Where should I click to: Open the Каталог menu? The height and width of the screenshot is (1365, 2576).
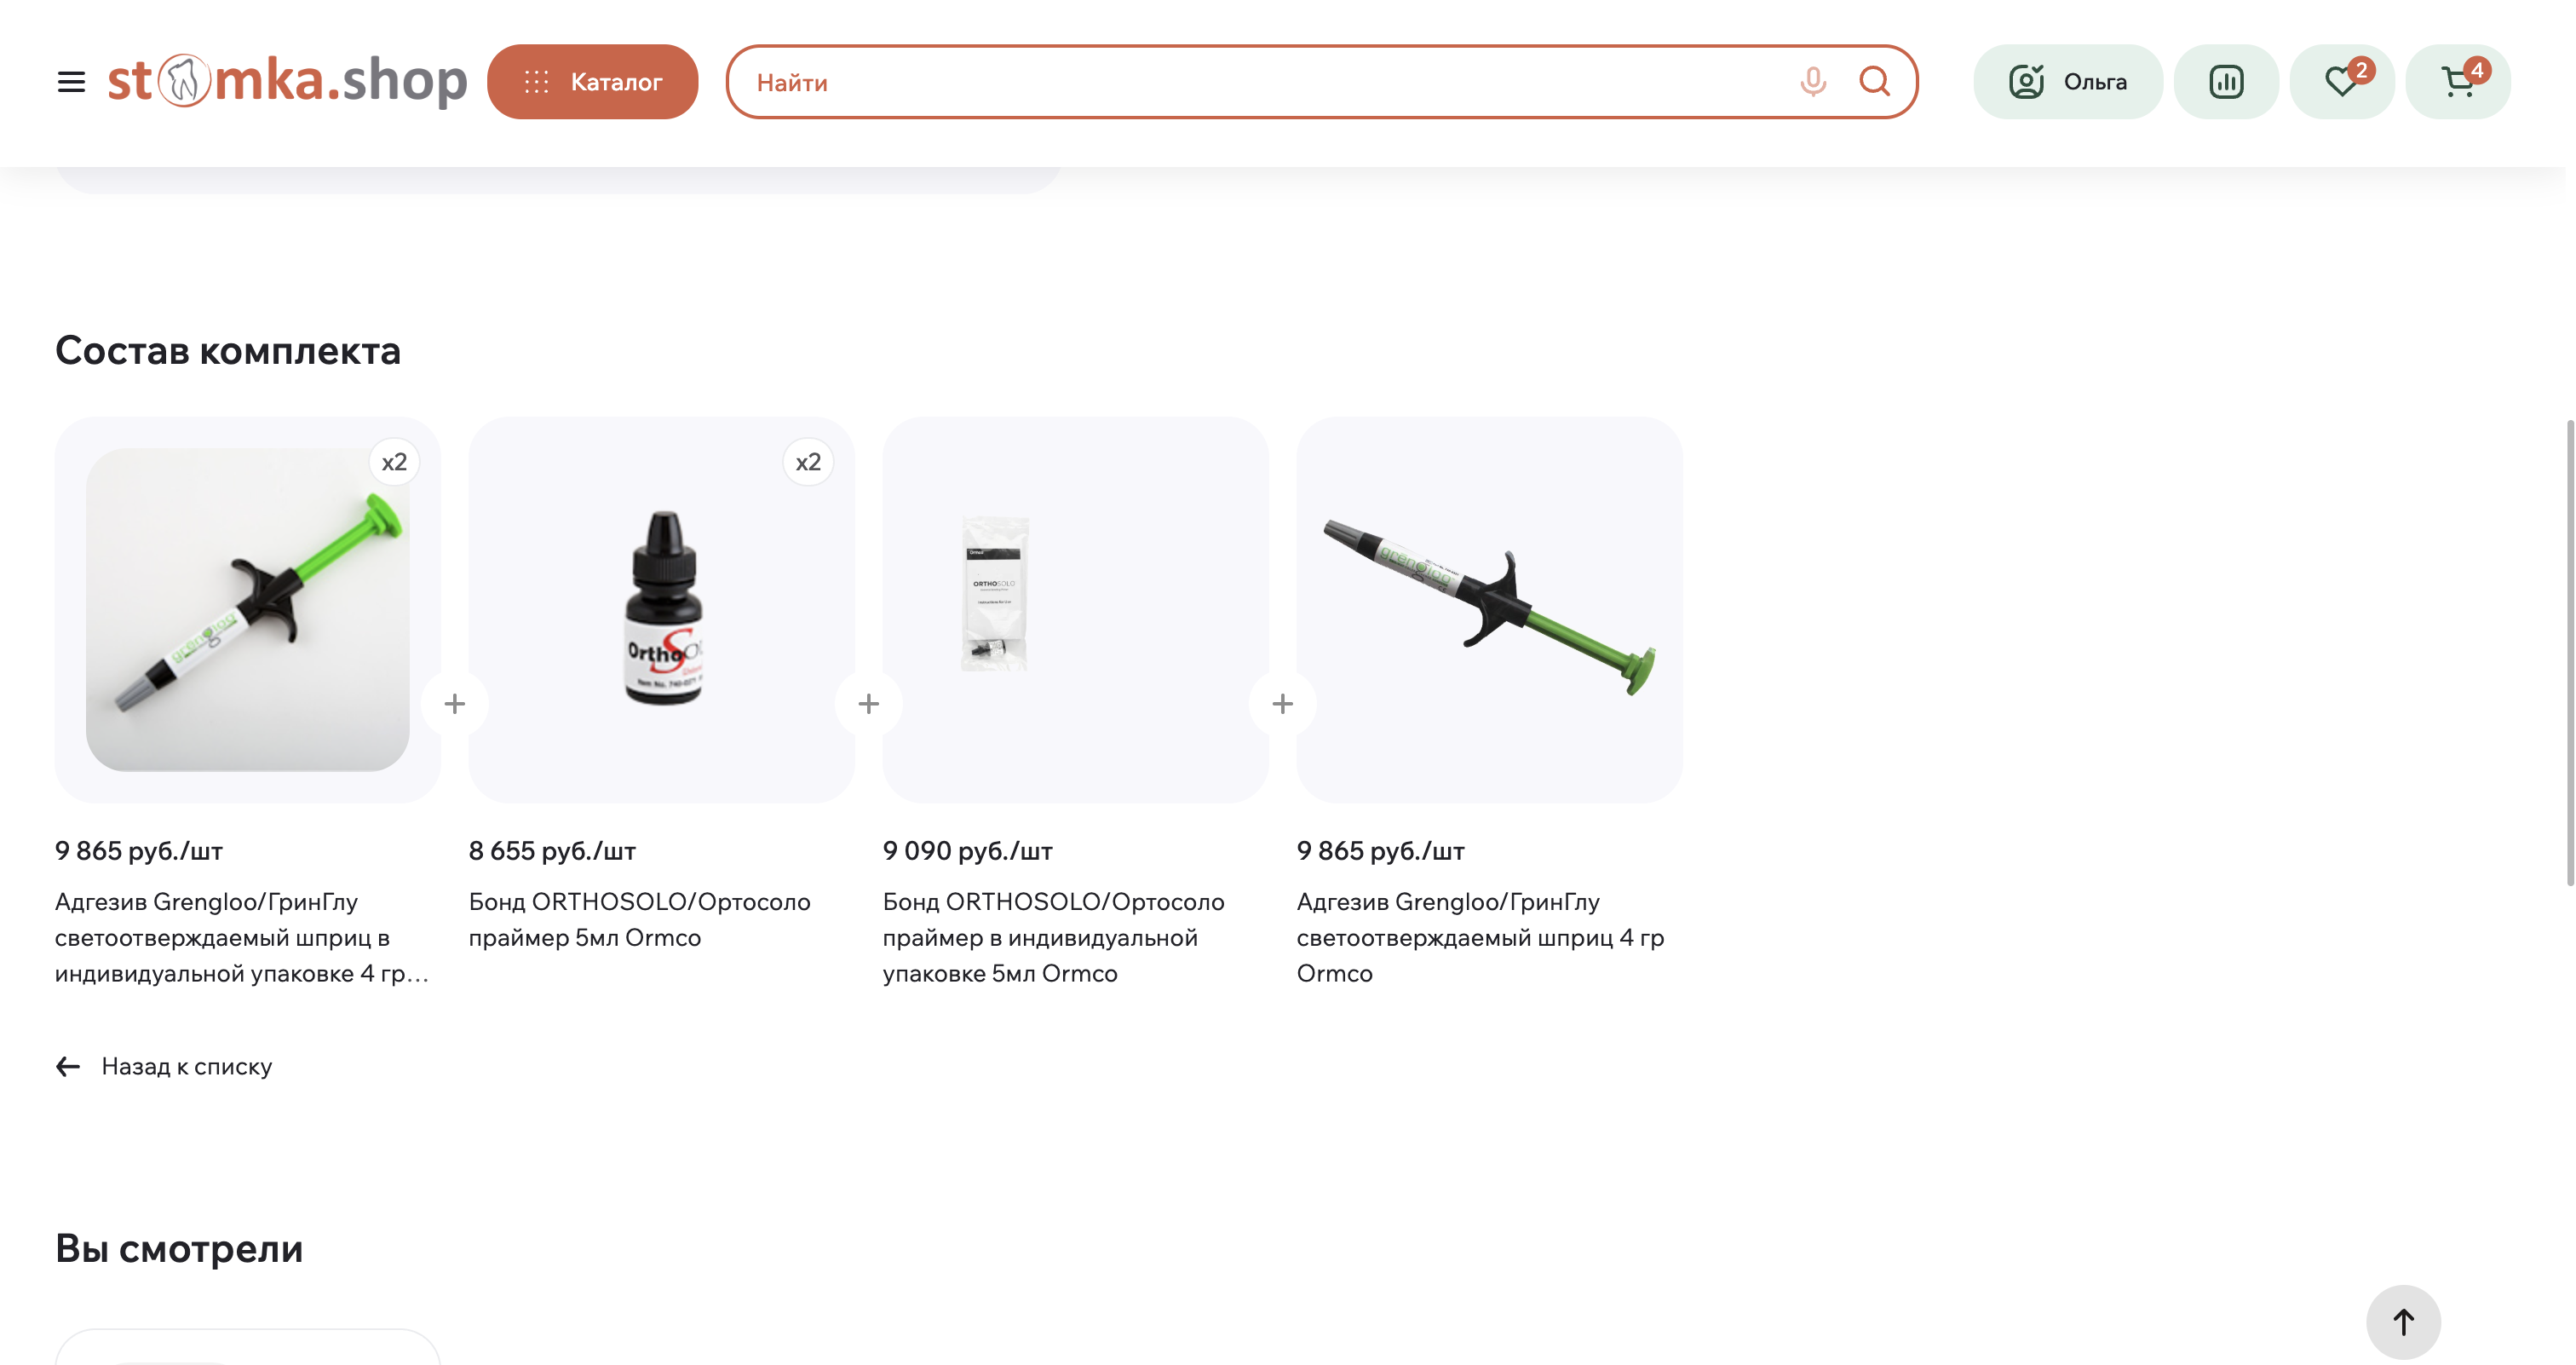pyautogui.click(x=593, y=82)
